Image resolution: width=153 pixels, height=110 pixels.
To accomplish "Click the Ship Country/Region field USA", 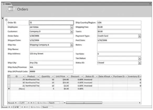I will (x=119, y=23).
